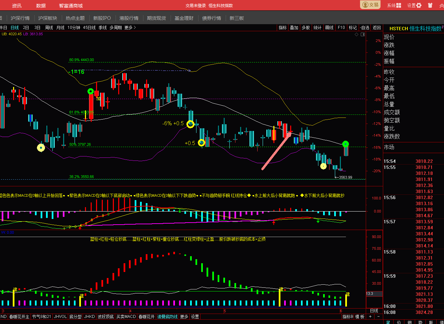This screenshot has width=444, height=324.
Task: Click the shirt skin theme icon
Action: pos(430,5)
